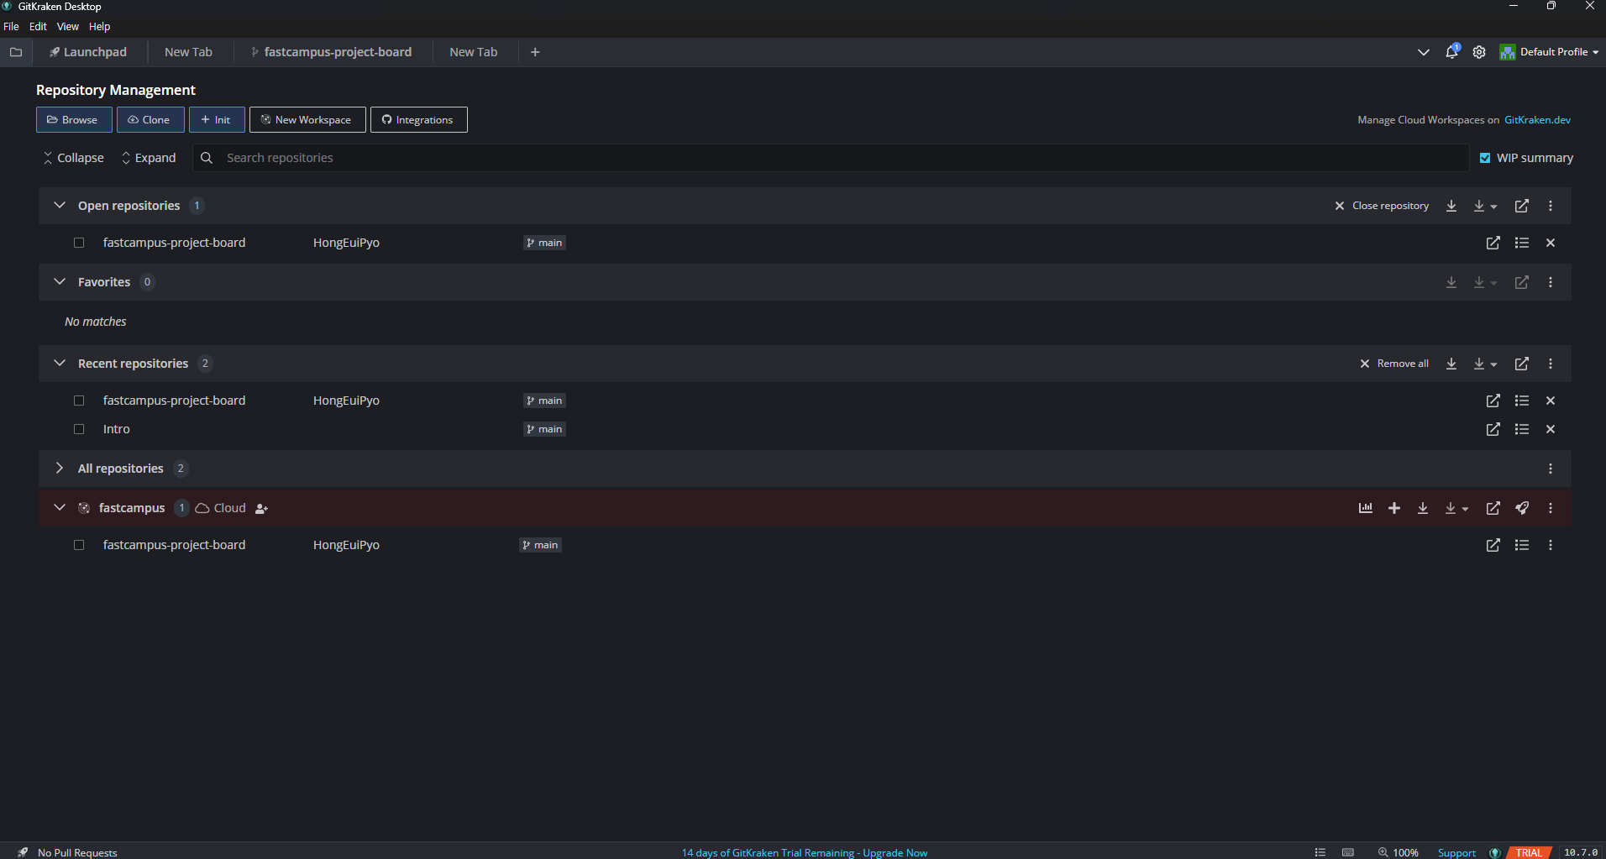Open more options for Favorites section
Image resolution: width=1606 pixels, height=859 pixels.
1551,282
